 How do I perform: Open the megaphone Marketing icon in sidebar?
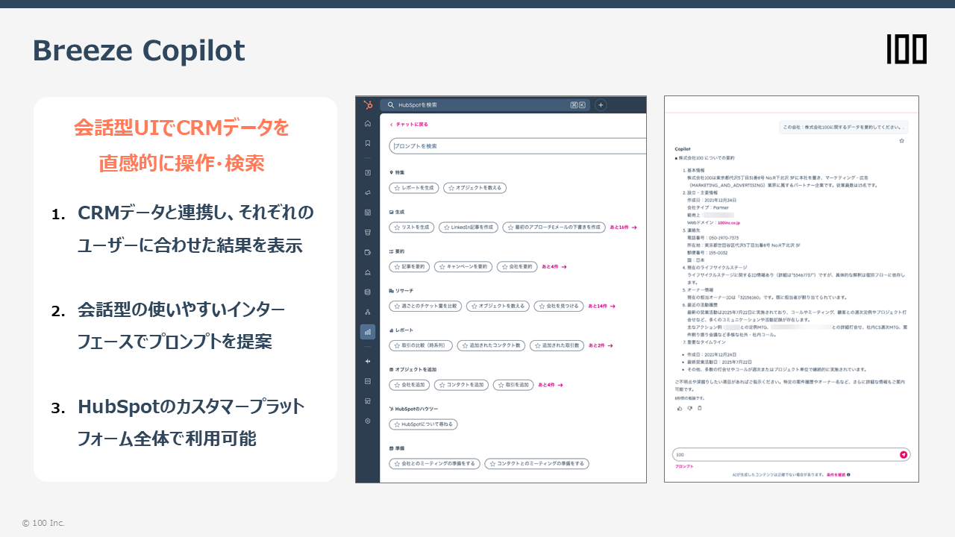[x=367, y=192]
